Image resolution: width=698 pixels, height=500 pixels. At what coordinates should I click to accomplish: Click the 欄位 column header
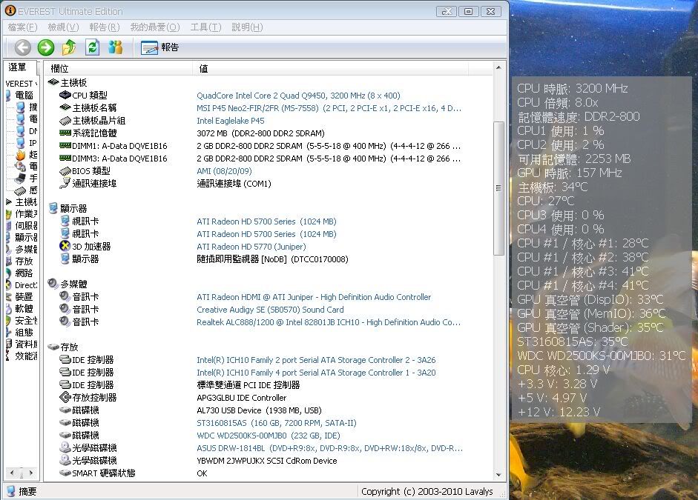(x=119, y=68)
